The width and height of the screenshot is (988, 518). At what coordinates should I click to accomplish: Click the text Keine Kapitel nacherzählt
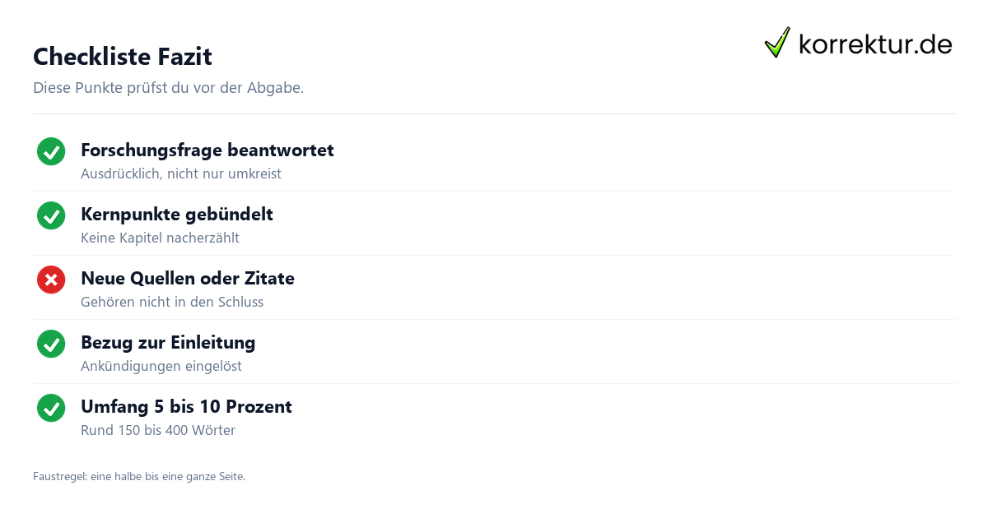pos(160,238)
